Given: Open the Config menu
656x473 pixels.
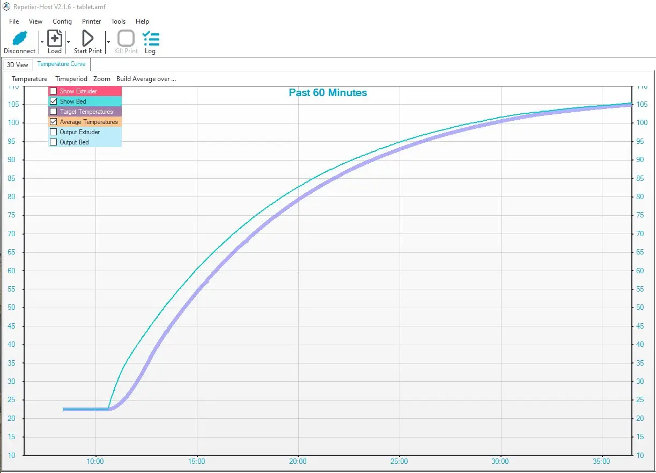Looking at the screenshot, I should pyautogui.click(x=62, y=21).
